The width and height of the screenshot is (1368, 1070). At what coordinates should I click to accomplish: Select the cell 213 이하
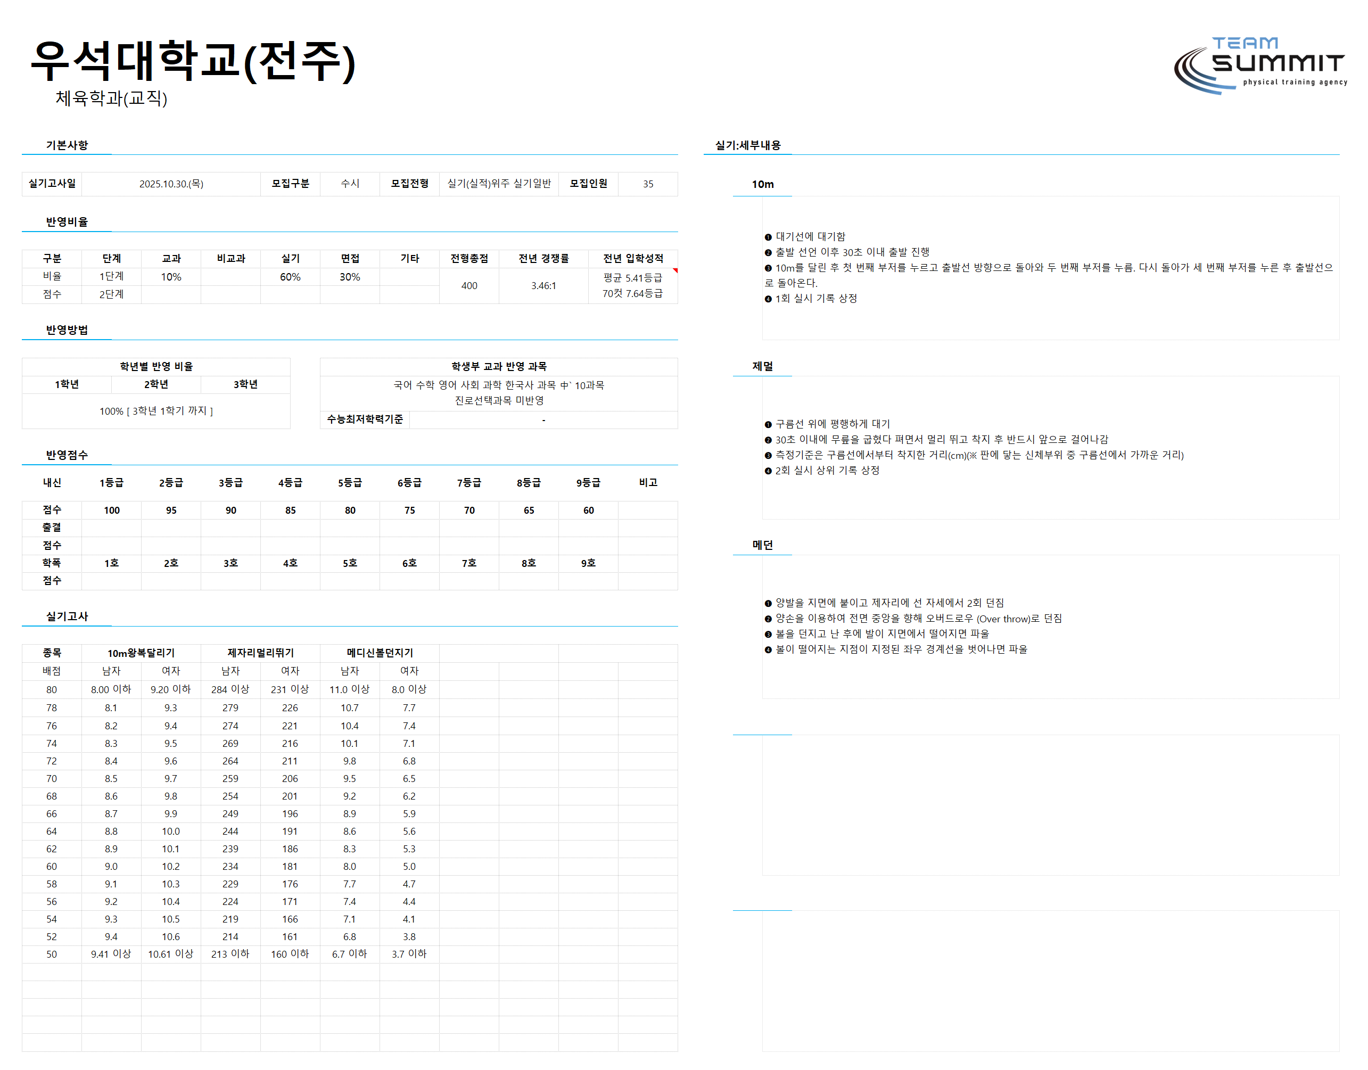(230, 954)
